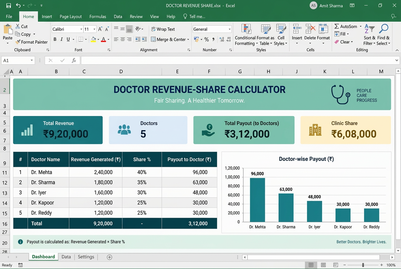Viewport: 401px width, 269px height.
Task: Expand the Name Box dropdown
Action: [32, 60]
